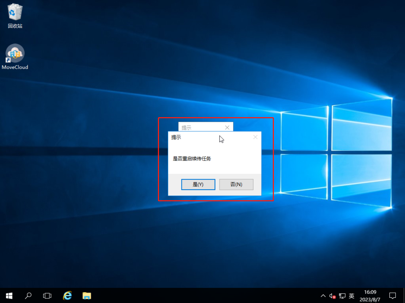This screenshot has height=303, width=405.
Task: Click the background window's 提示 title
Action: (x=186, y=128)
